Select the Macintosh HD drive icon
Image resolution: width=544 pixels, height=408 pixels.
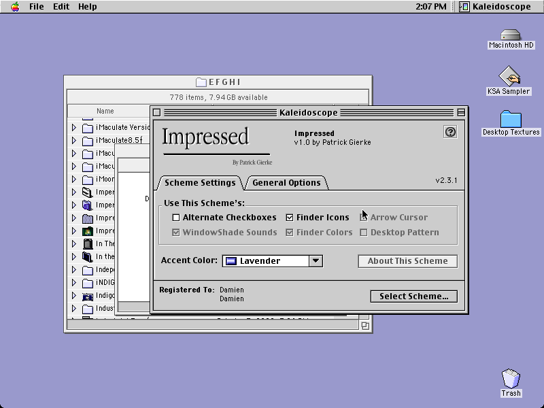click(x=511, y=35)
